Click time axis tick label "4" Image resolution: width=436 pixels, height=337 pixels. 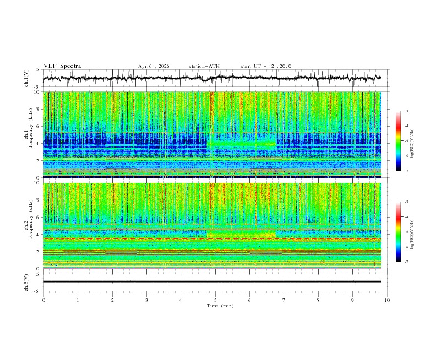click(181, 300)
